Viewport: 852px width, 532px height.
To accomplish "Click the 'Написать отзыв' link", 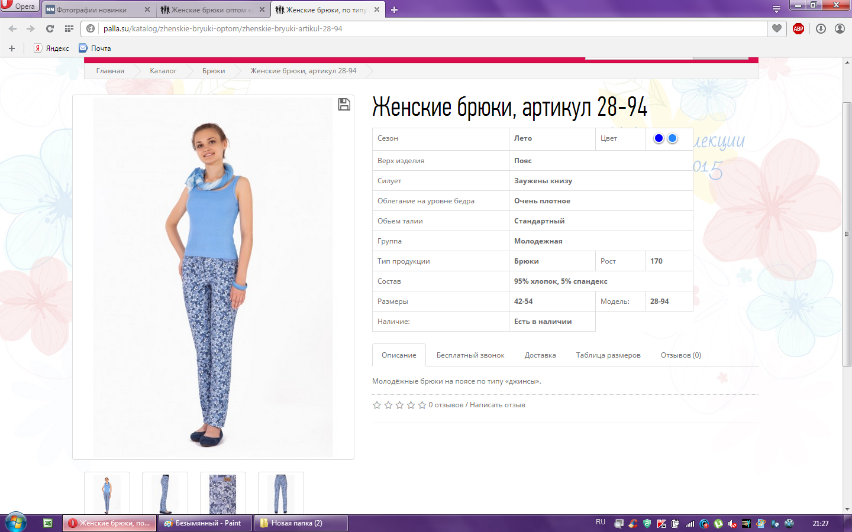I will click(x=498, y=405).
